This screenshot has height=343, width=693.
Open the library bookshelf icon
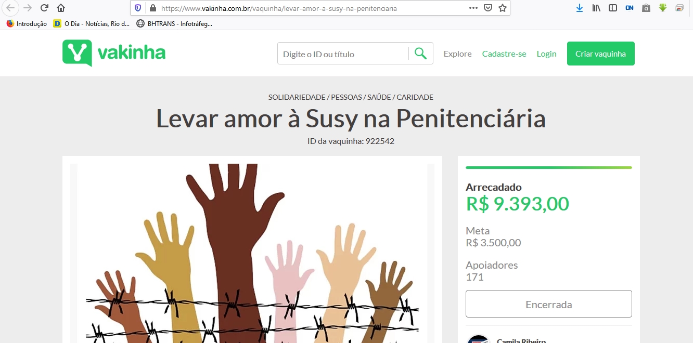(596, 8)
